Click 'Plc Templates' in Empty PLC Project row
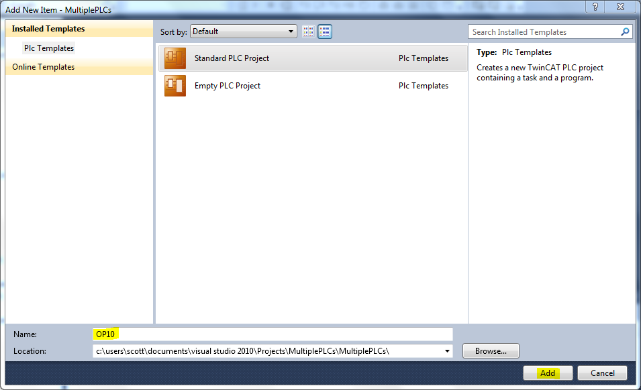This screenshot has width=641, height=390. 424,86
